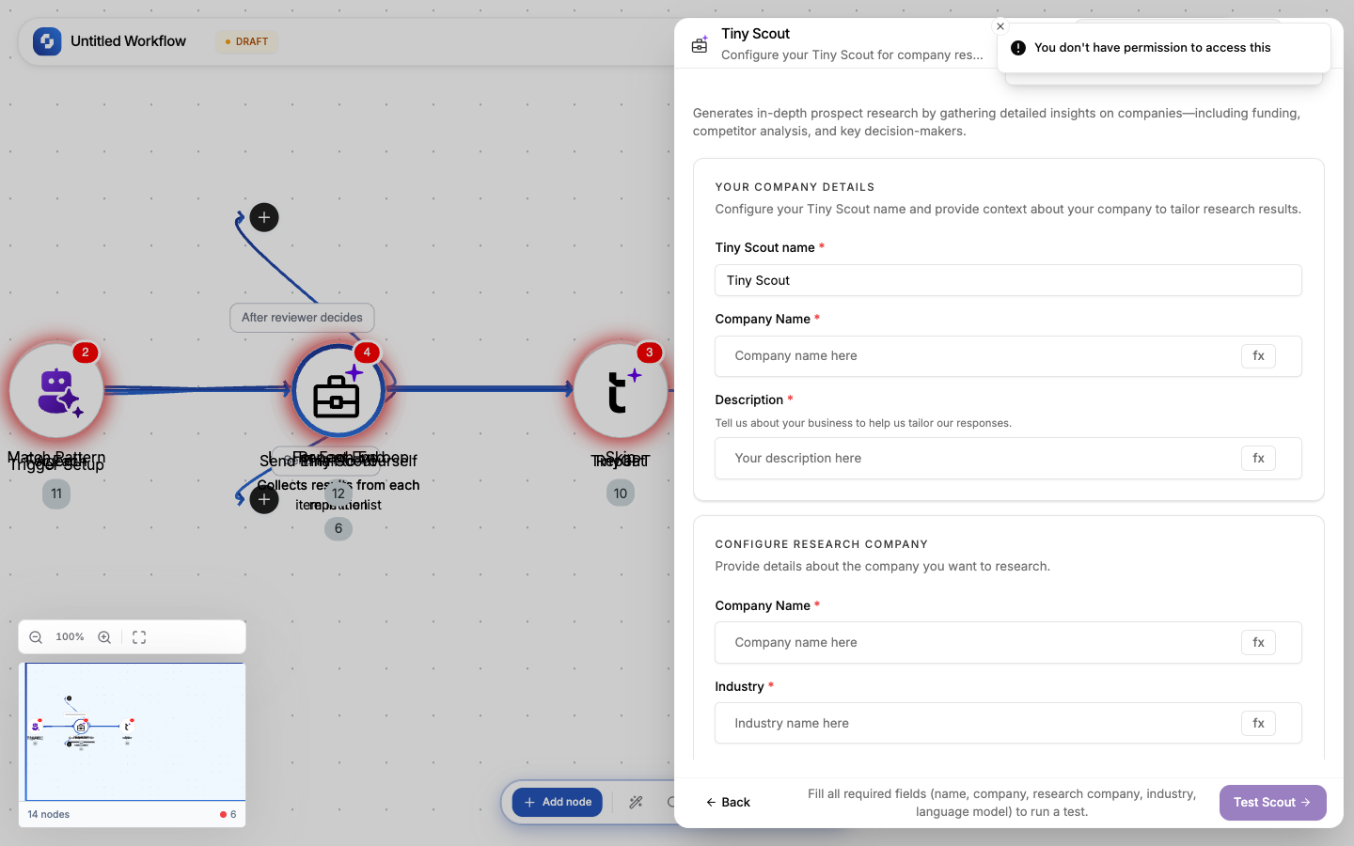1354x846 pixels.
Task: Click the minimap thumbnail
Action: (x=133, y=731)
